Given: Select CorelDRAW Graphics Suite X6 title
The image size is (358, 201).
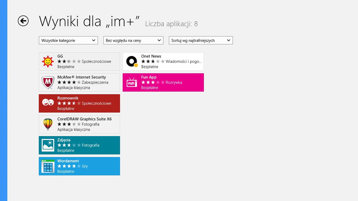Looking at the screenshot, I should tap(84, 119).
